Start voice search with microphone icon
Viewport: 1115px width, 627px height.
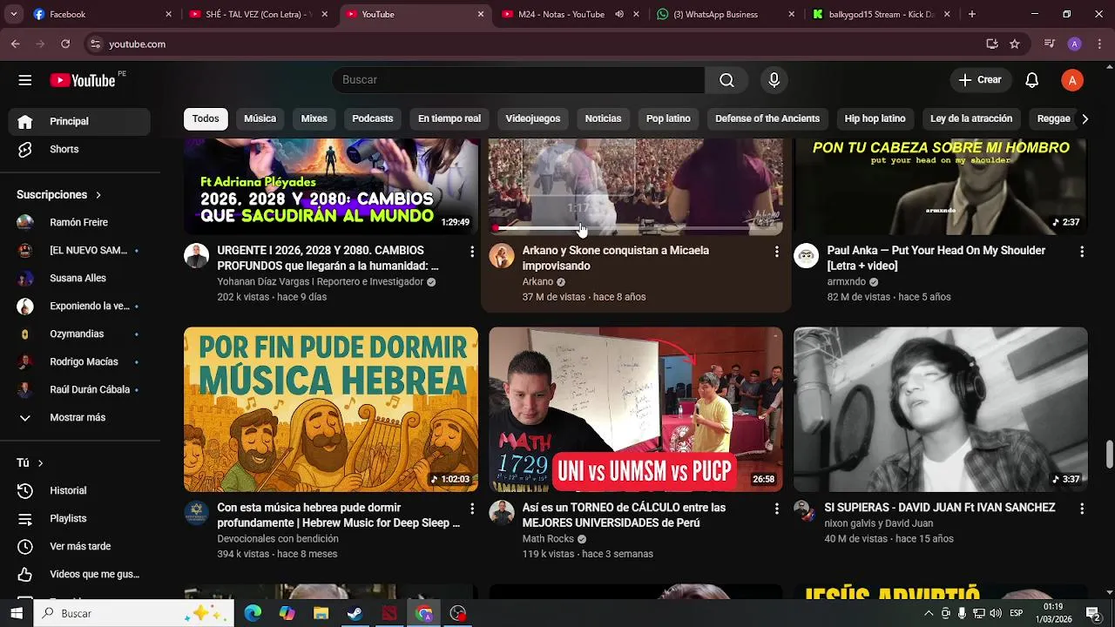pos(774,80)
